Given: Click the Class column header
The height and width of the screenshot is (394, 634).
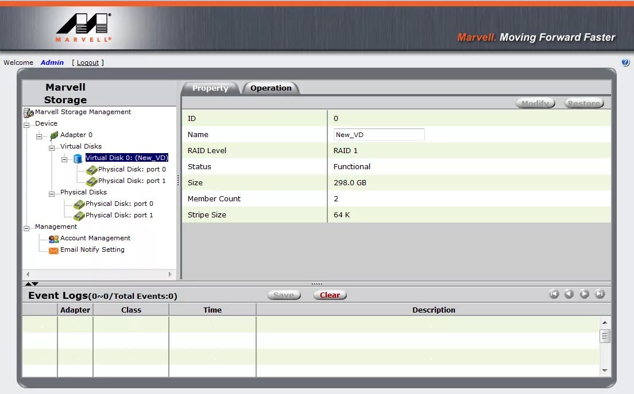Looking at the screenshot, I should coord(131,310).
